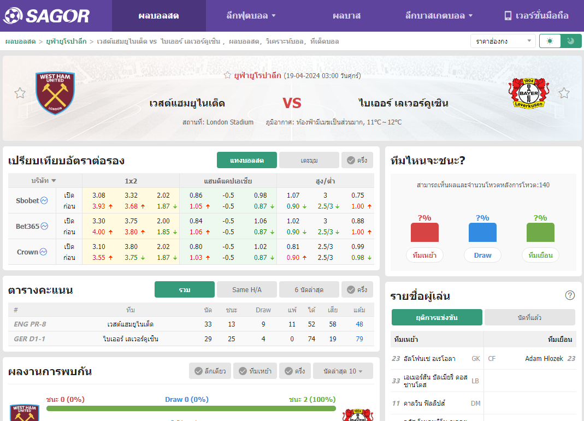The width and height of the screenshot is (584, 421).
Task: Click Crown current home odds 3.55
Action: [x=99, y=257]
